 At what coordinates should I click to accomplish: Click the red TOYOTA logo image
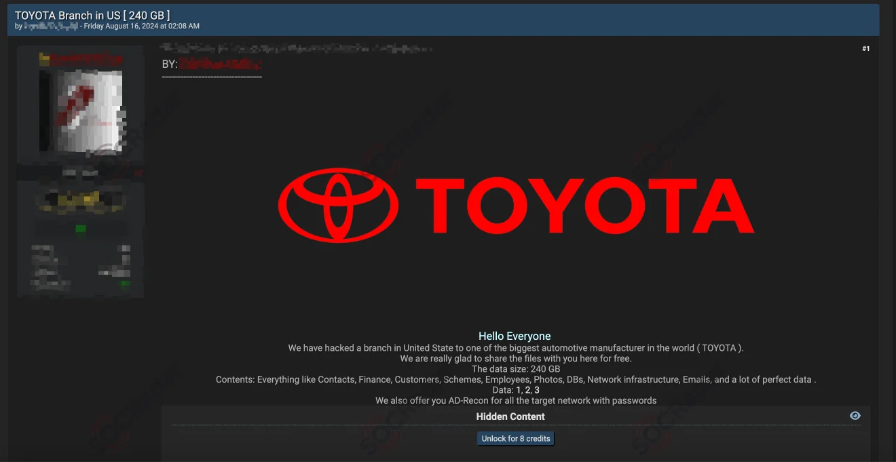coord(516,205)
